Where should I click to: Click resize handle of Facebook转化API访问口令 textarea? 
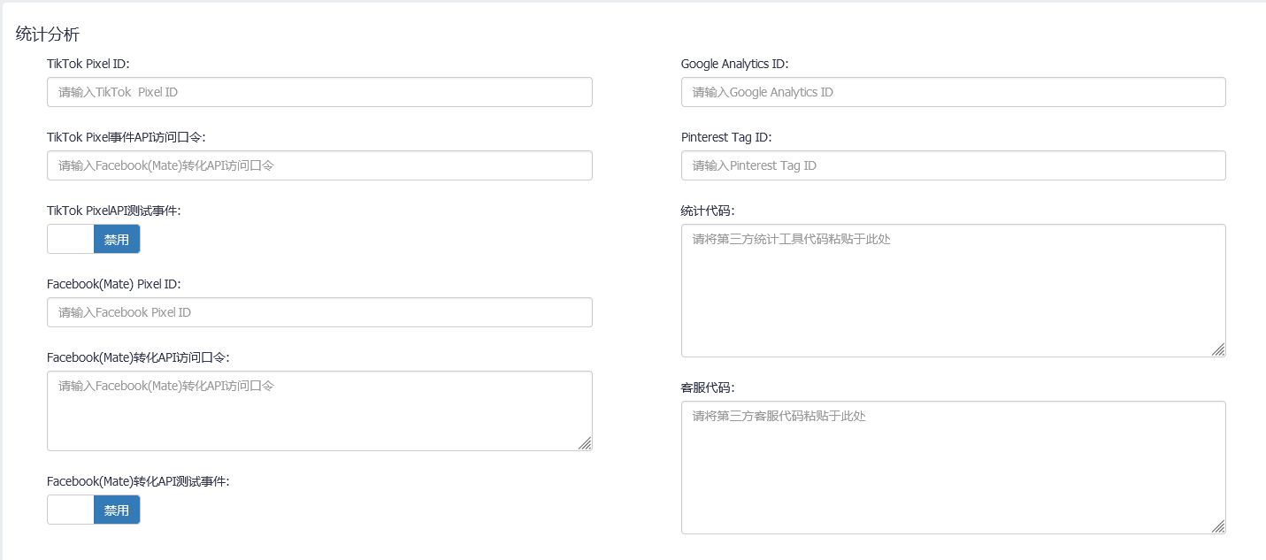coord(585,443)
